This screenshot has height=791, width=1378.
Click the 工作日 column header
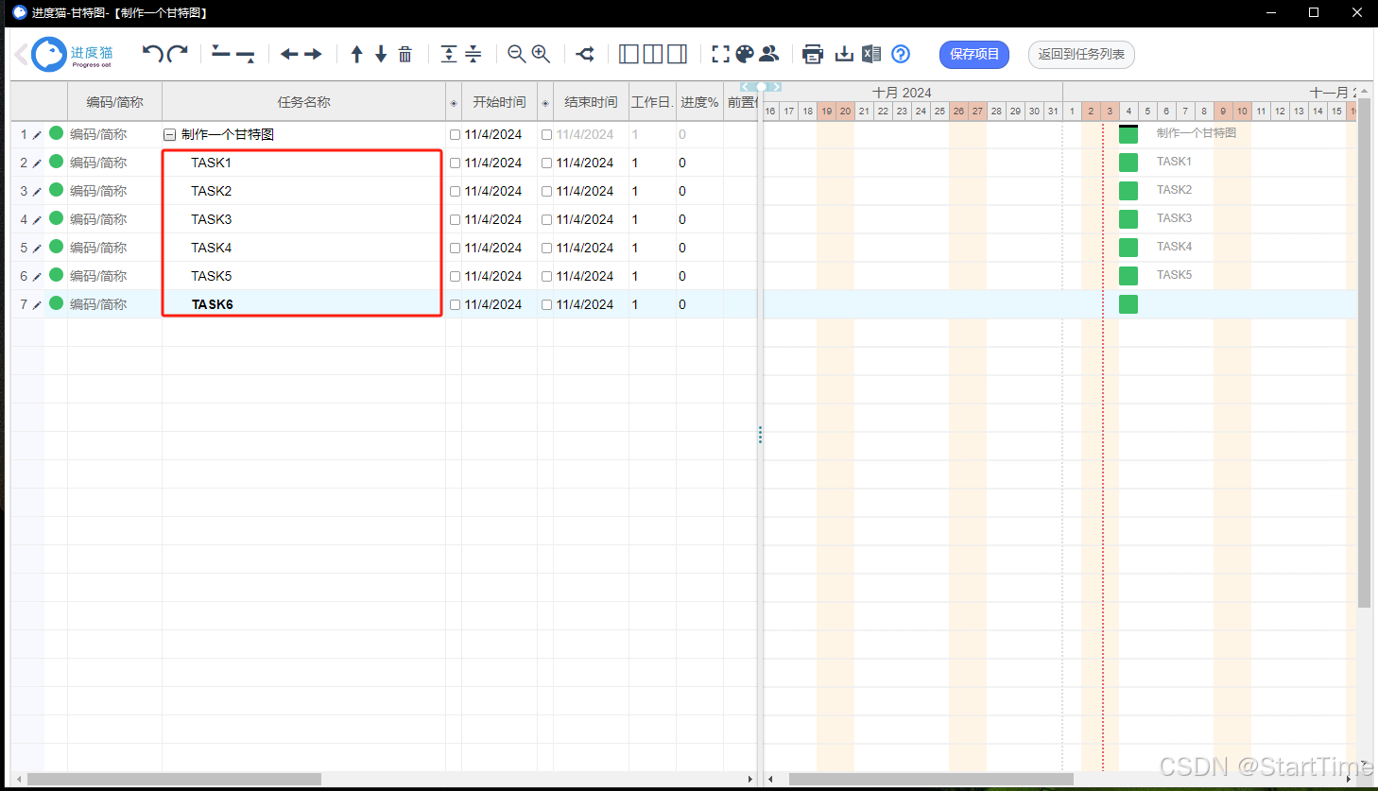click(x=652, y=102)
